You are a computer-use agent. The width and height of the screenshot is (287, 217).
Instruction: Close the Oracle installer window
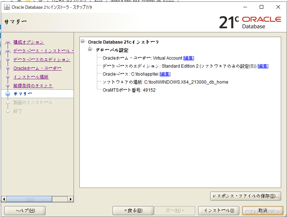pyautogui.click(x=278, y=7)
